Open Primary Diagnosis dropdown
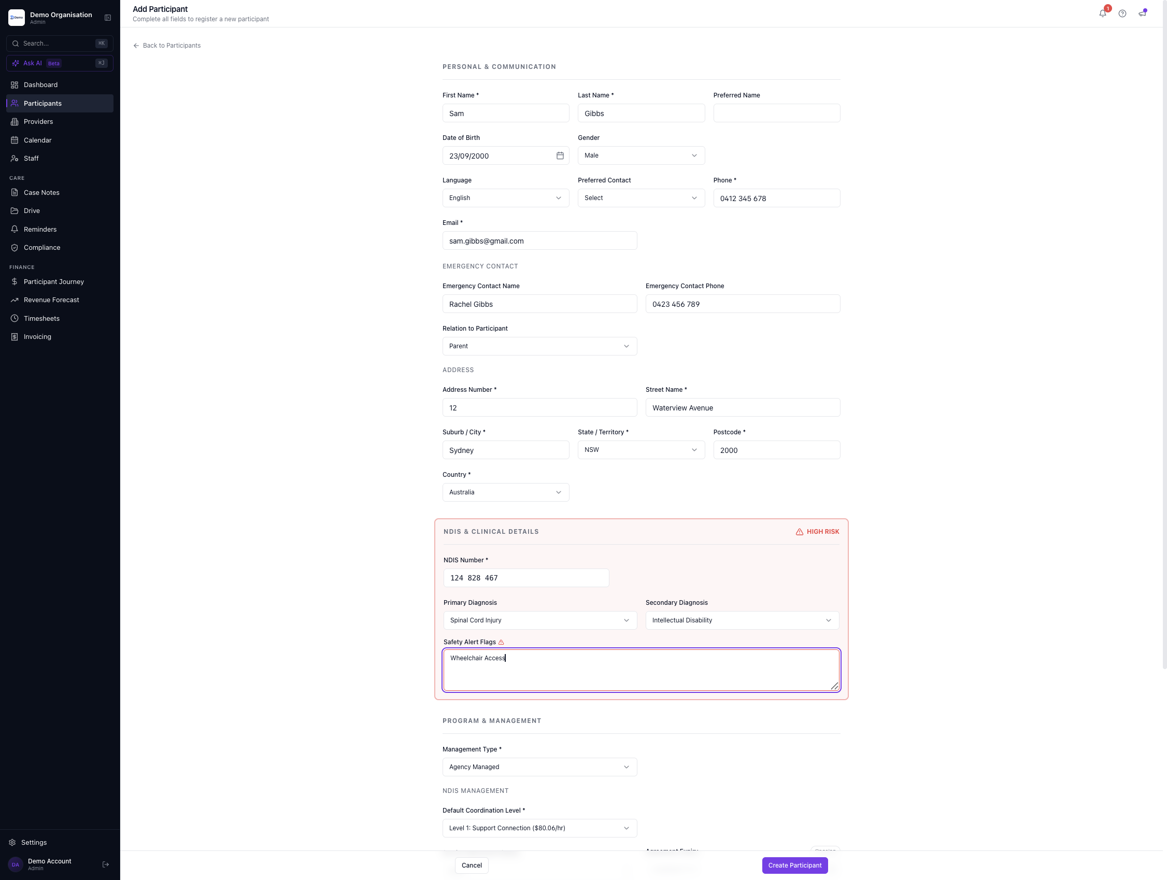Screen dimensions: 1167x880 pyautogui.click(x=539, y=620)
